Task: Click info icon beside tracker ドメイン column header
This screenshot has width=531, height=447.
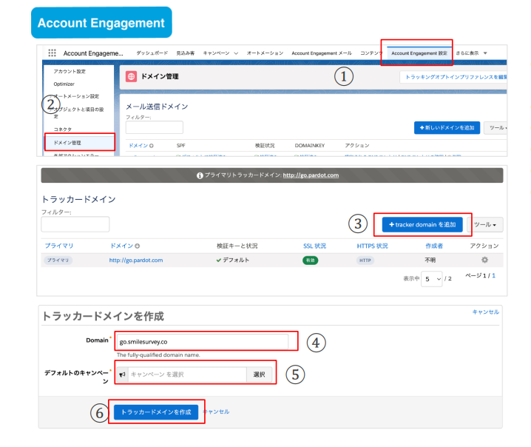Action: click(137, 246)
